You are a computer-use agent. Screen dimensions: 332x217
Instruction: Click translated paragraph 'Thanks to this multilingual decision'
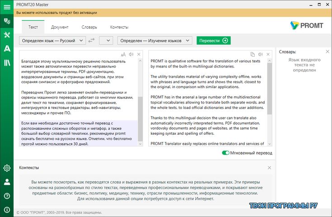[x=205, y=126]
